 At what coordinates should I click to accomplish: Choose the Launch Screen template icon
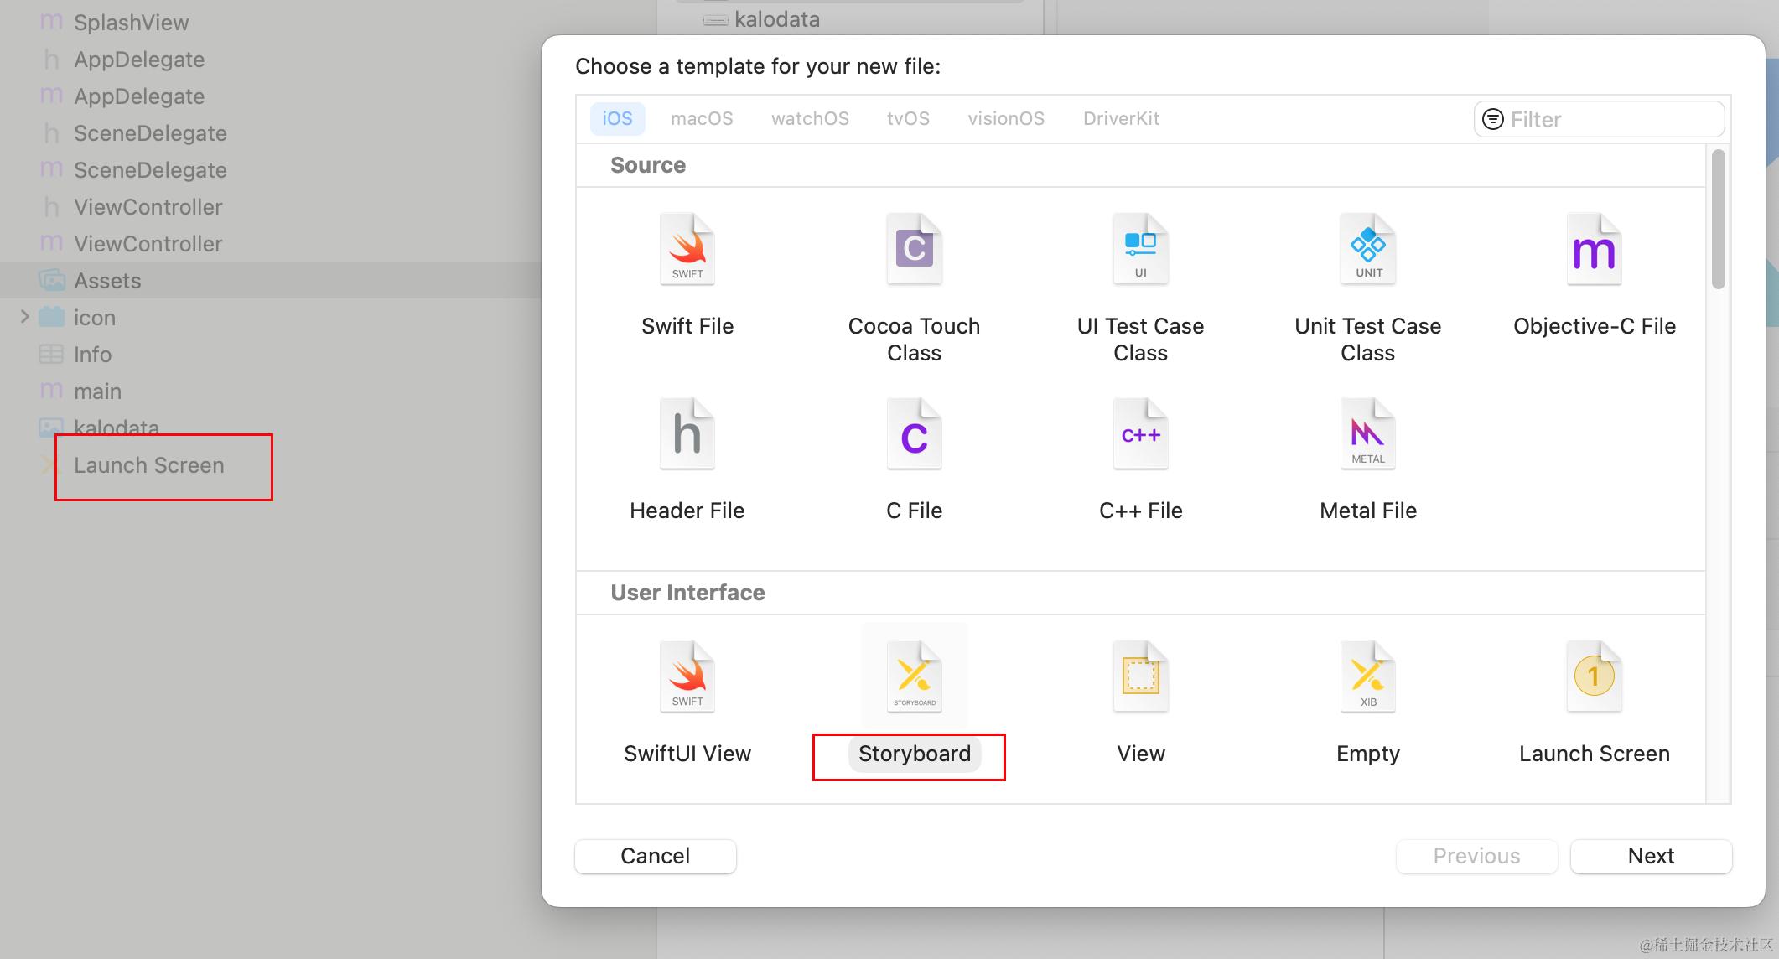click(1594, 677)
